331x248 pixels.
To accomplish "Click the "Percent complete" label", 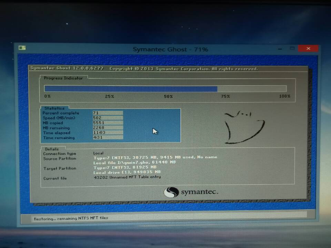I will [61, 113].
